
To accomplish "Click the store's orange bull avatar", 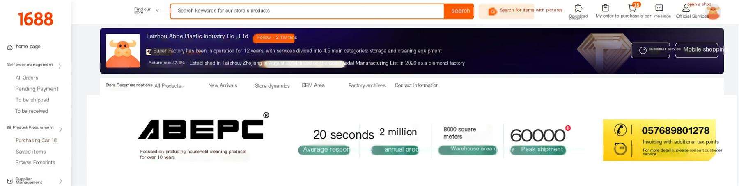I will (x=123, y=51).
